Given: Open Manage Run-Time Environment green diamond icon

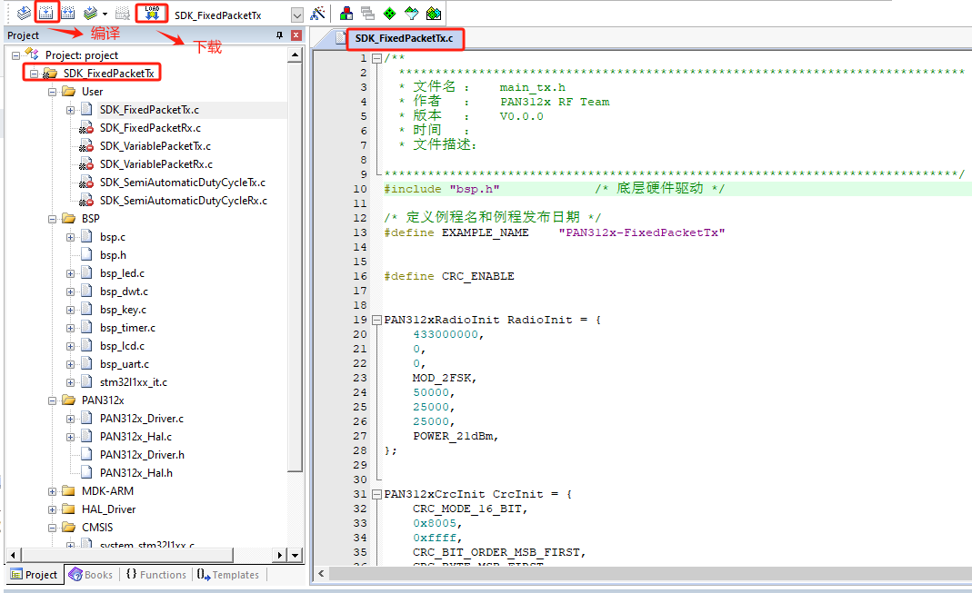Looking at the screenshot, I should (389, 14).
